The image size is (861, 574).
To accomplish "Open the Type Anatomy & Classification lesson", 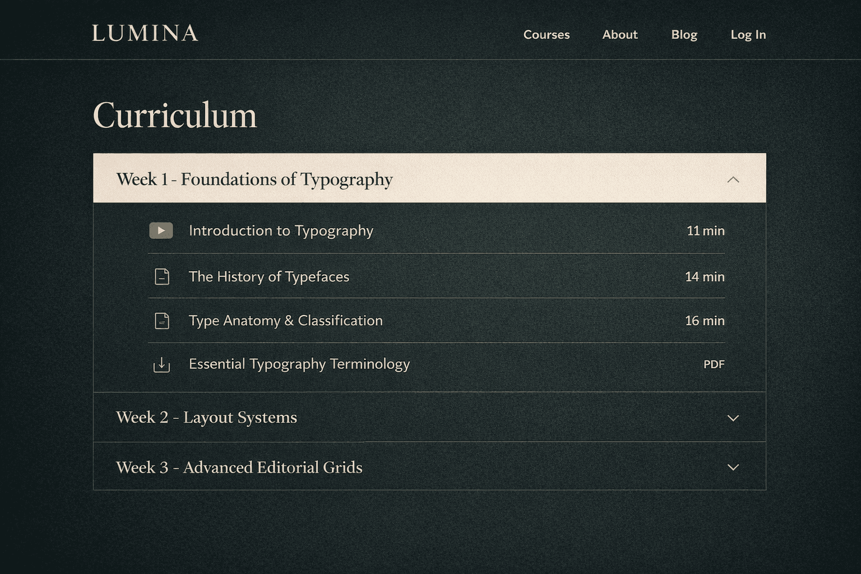I will (286, 320).
